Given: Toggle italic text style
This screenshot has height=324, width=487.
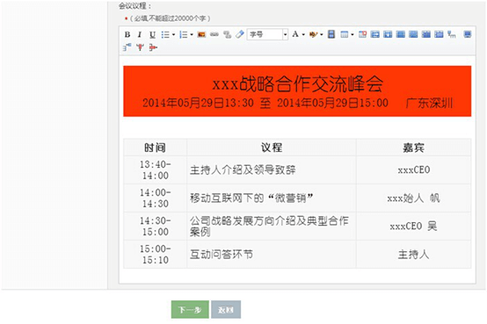Looking at the screenshot, I should point(140,34).
